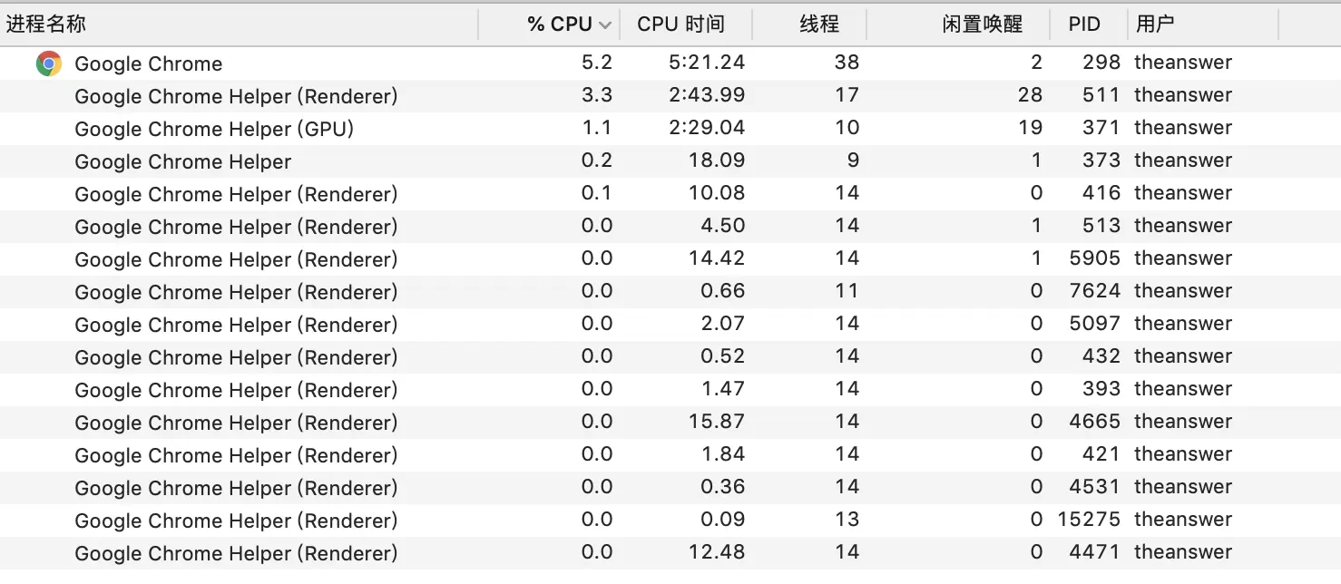This screenshot has height=584, width=1341.
Task: Click the Google Chrome app icon
Action: tap(47, 63)
